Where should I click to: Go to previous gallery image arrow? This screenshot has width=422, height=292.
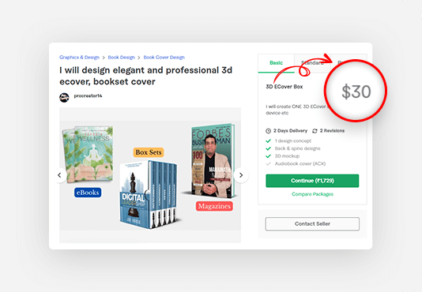coord(60,175)
